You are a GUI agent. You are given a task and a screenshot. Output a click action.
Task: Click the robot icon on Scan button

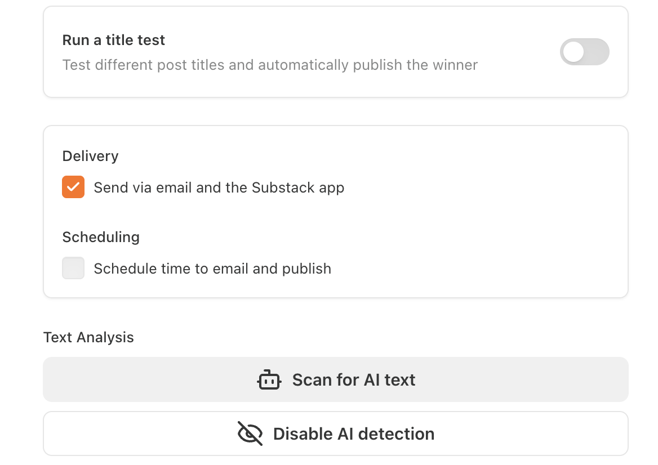tap(269, 380)
